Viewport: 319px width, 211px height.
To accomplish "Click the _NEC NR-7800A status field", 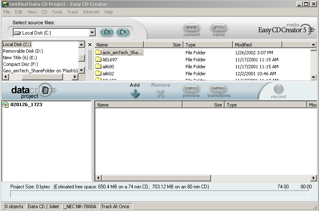I will click(81, 206).
